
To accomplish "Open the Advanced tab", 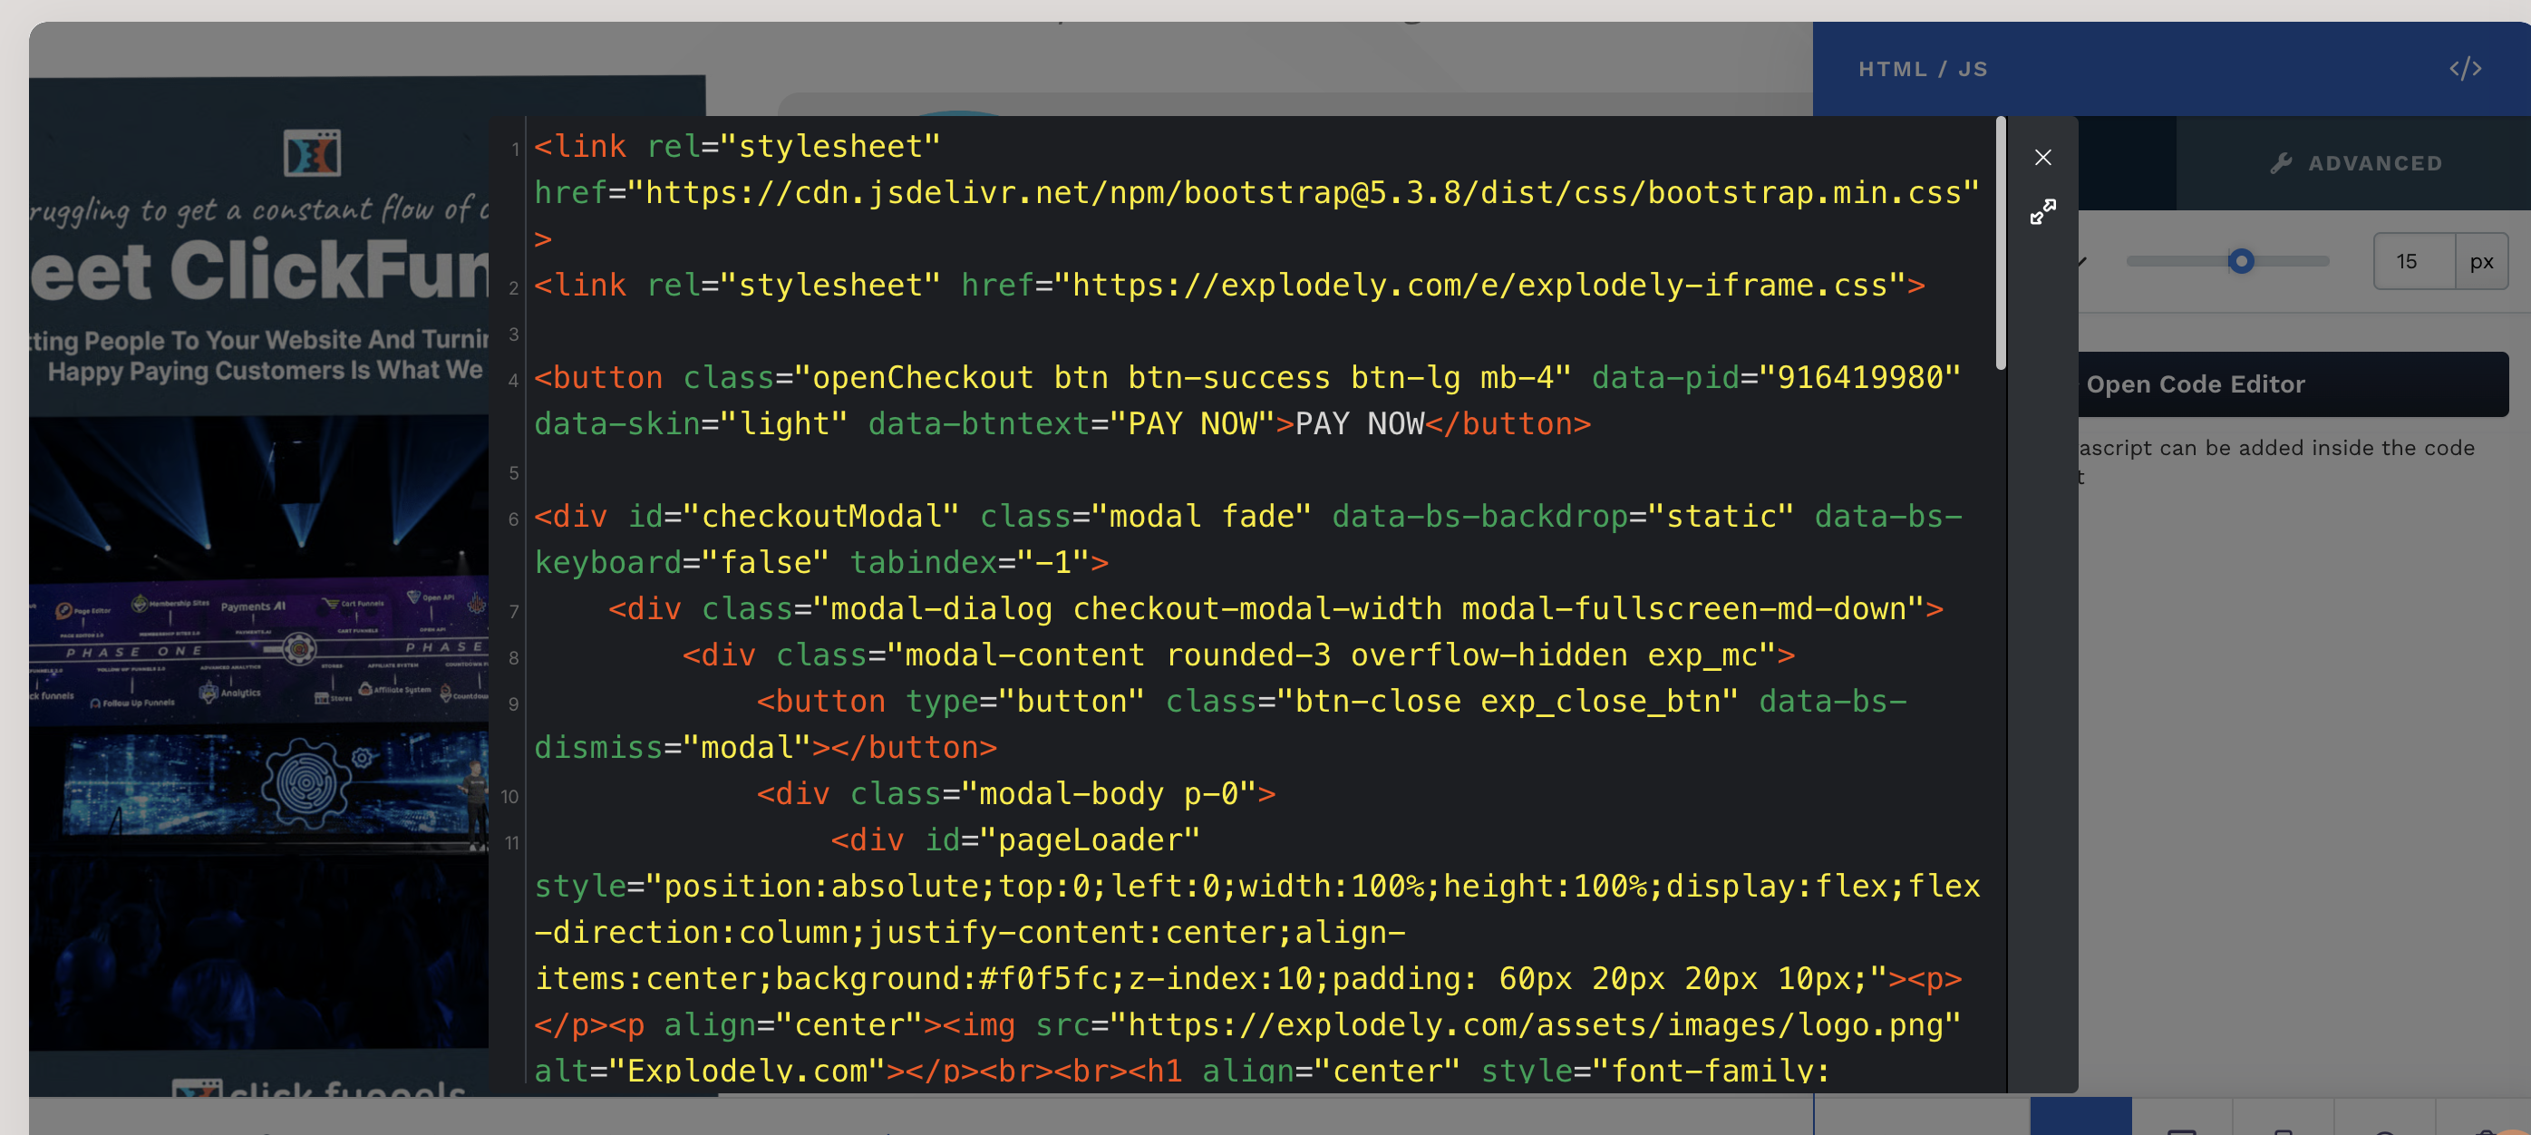I will (x=2353, y=163).
